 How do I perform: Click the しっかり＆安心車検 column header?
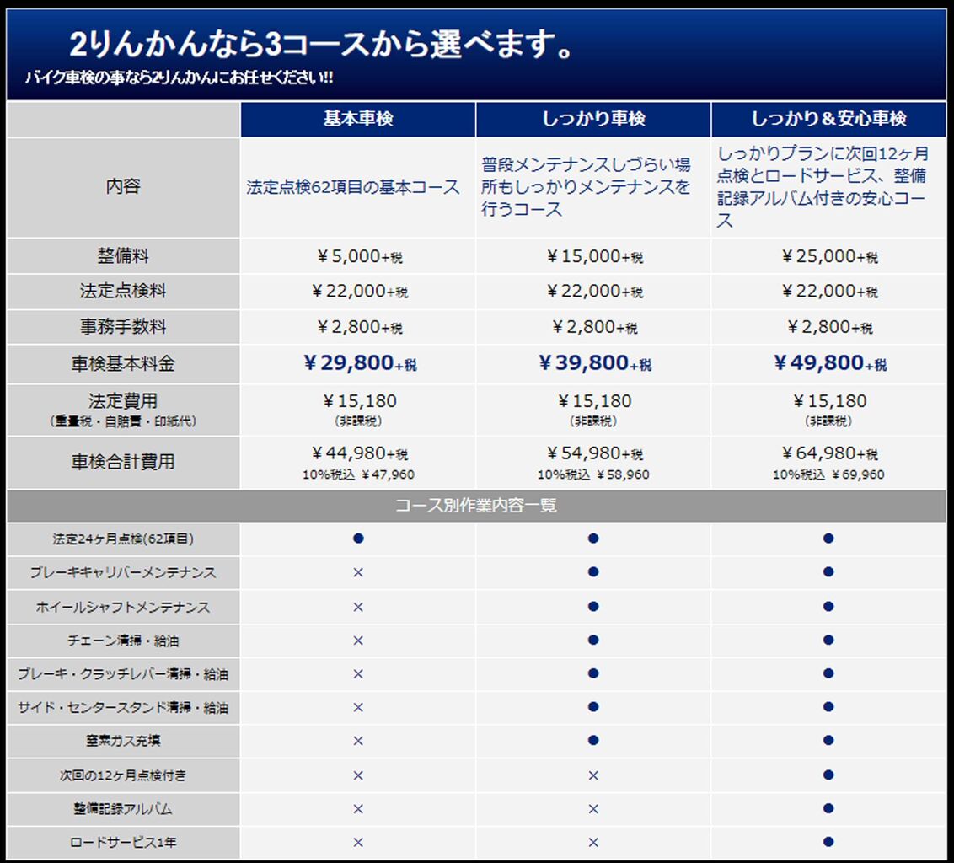[x=828, y=119]
